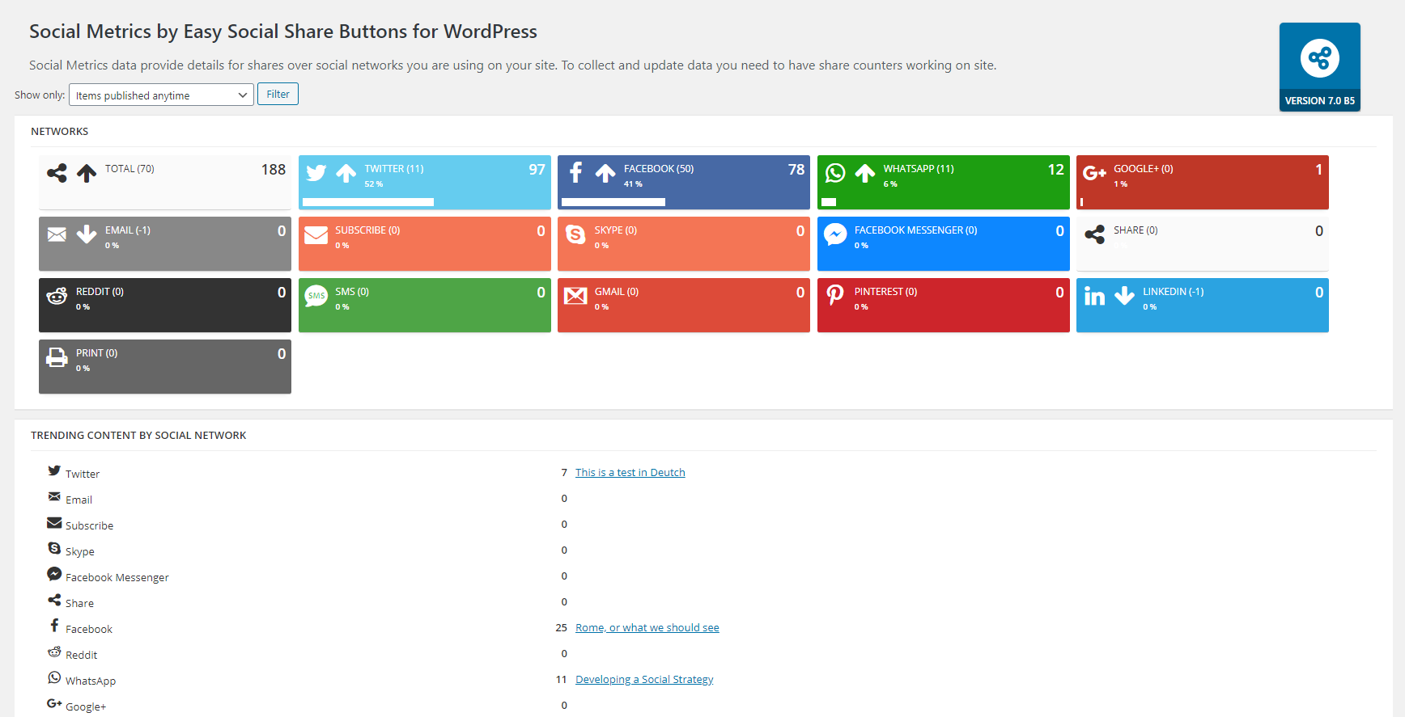Click the WhatsApp 6% progress bar
The image size is (1405, 717).
tap(829, 202)
